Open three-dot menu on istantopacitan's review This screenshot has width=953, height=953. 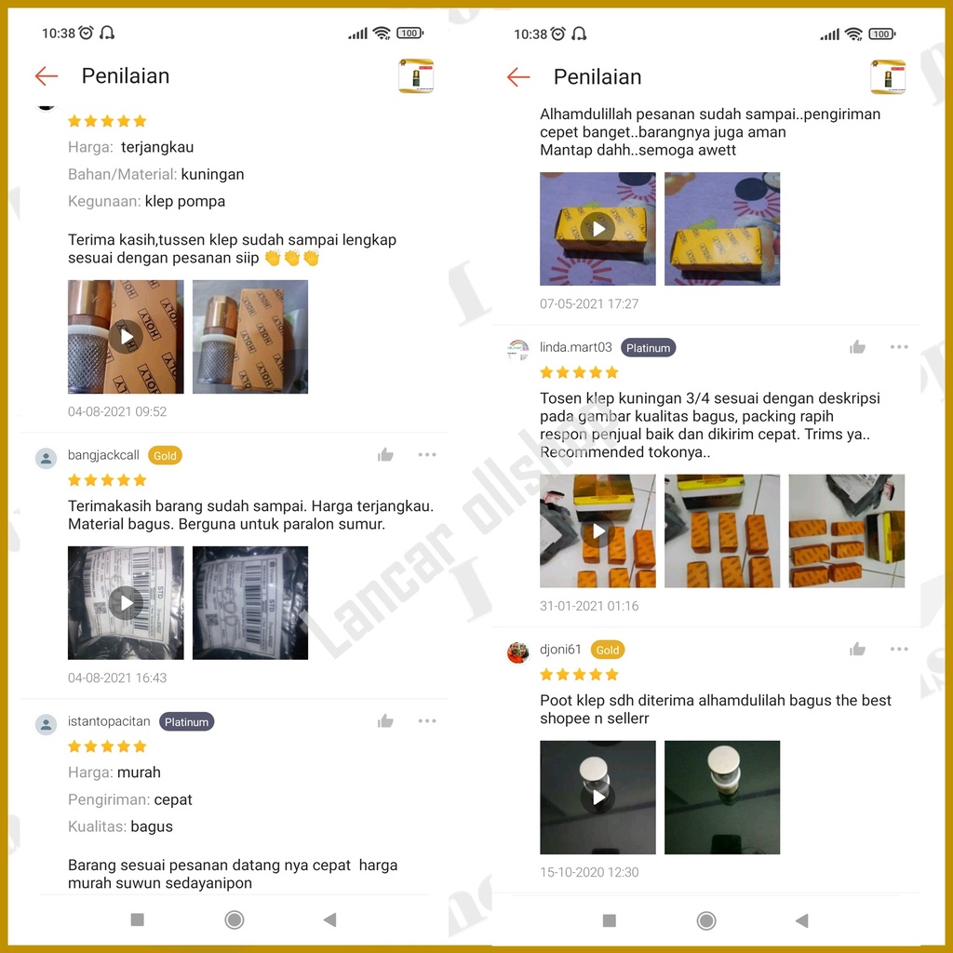(x=427, y=721)
